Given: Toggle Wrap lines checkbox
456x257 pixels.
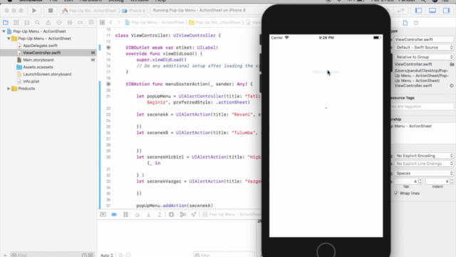Looking at the screenshot, I should coord(396,193).
